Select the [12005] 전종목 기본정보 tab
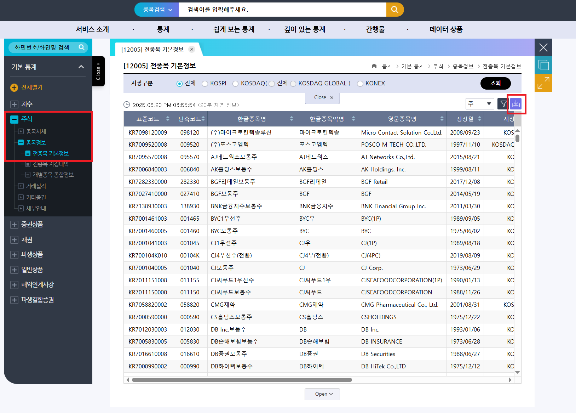The image size is (576, 413). (152, 49)
